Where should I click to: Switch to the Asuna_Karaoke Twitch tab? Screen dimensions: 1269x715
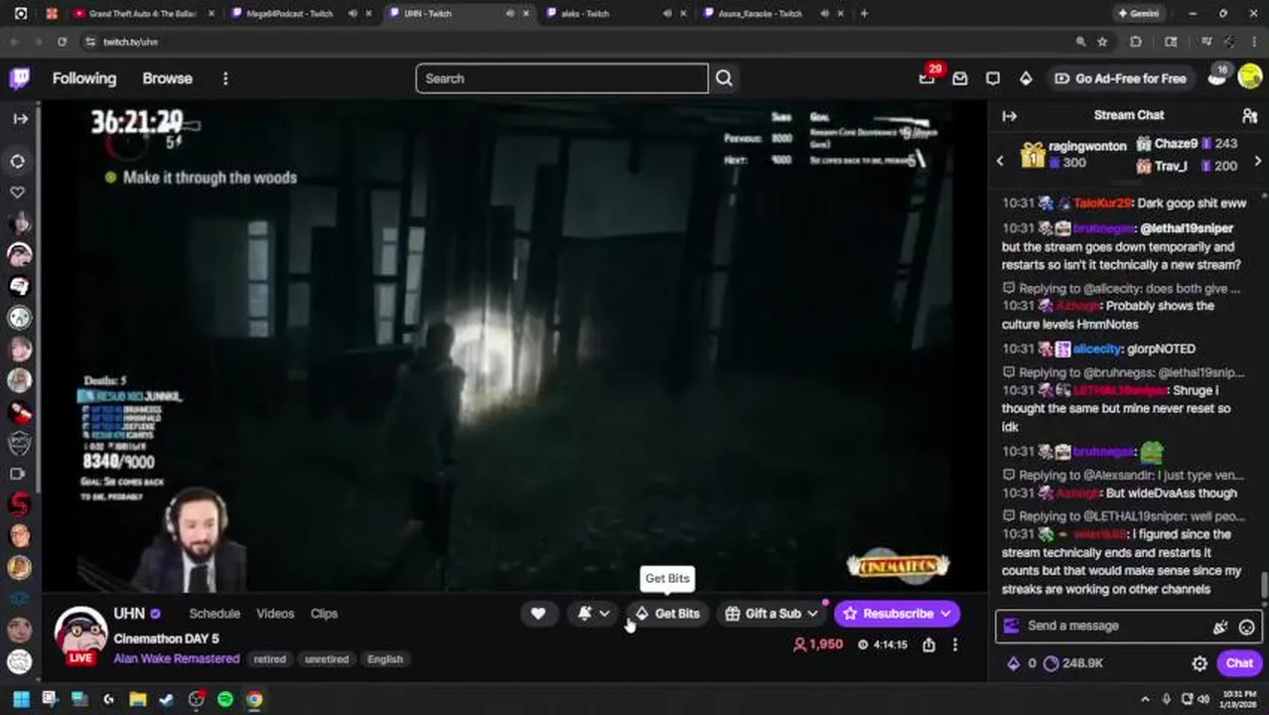pyautogui.click(x=760, y=14)
